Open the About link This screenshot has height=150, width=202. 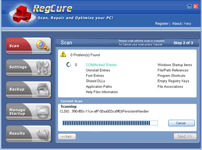[177, 24]
